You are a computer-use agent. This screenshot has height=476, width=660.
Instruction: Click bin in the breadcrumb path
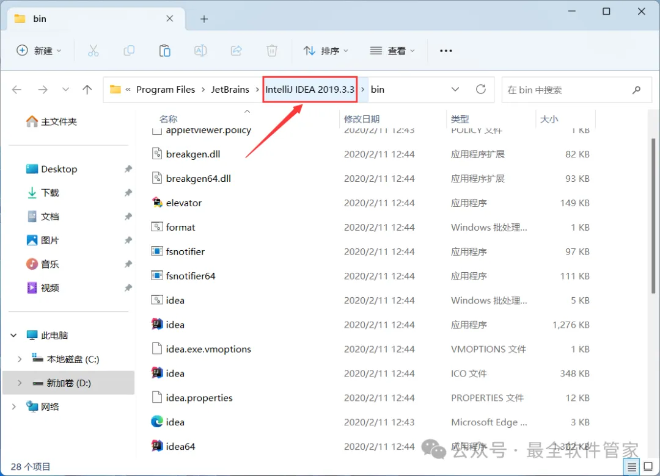tap(377, 90)
